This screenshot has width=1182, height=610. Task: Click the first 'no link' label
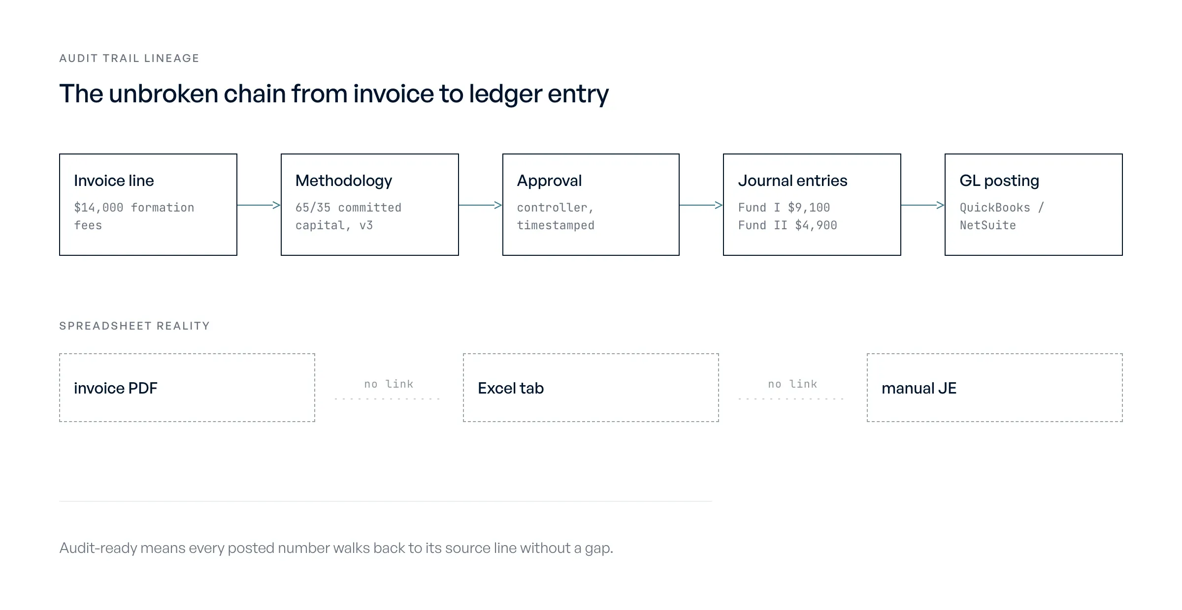click(x=389, y=384)
